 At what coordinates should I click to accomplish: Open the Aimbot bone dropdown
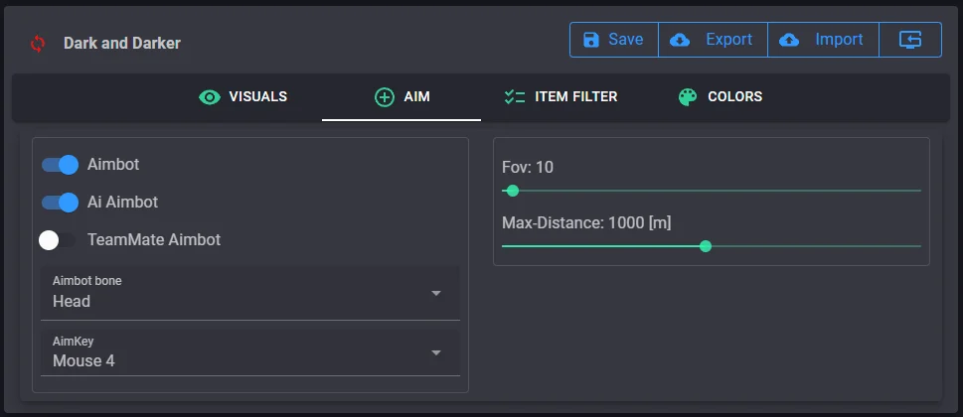pyautogui.click(x=249, y=293)
